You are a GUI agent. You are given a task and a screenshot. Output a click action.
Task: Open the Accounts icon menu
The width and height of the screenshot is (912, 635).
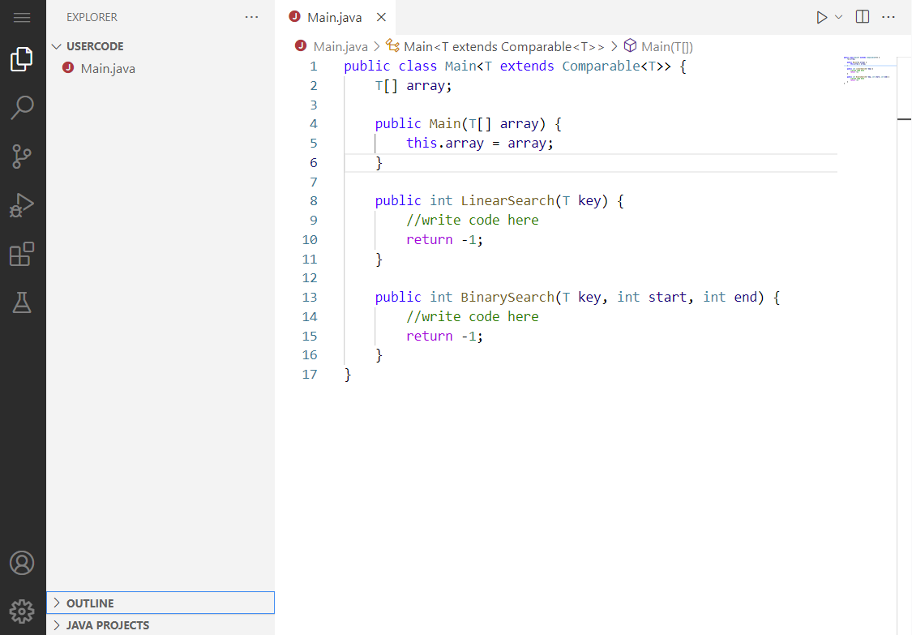[22, 562]
